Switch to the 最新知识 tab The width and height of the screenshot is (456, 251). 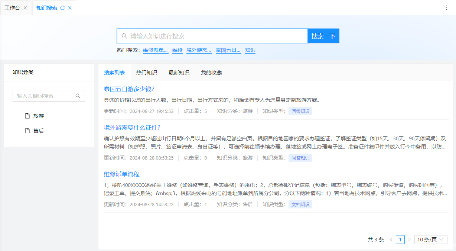point(179,73)
